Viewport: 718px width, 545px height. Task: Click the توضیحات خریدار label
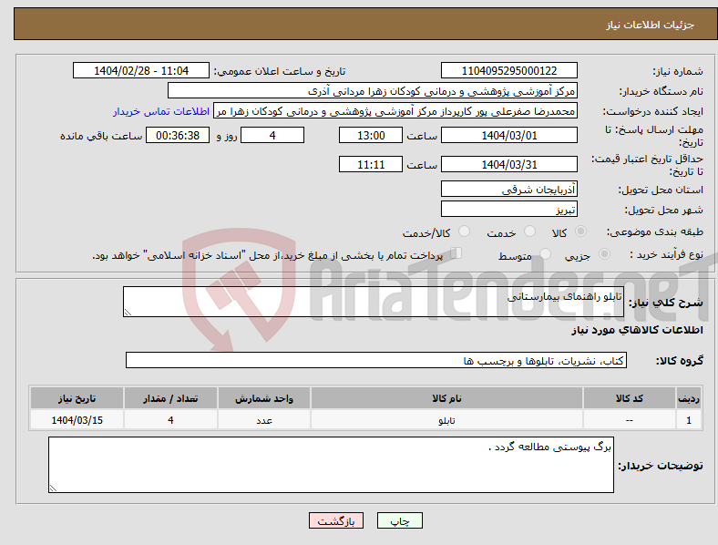(661, 466)
